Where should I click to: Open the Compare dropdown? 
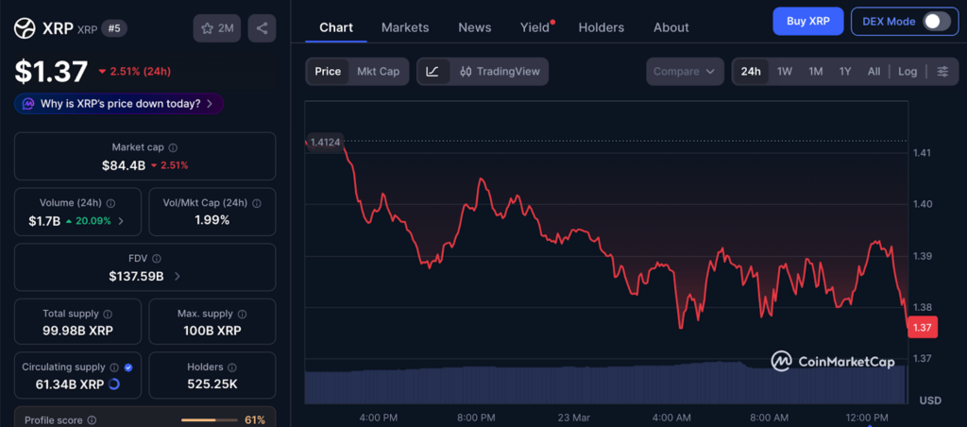(x=685, y=72)
